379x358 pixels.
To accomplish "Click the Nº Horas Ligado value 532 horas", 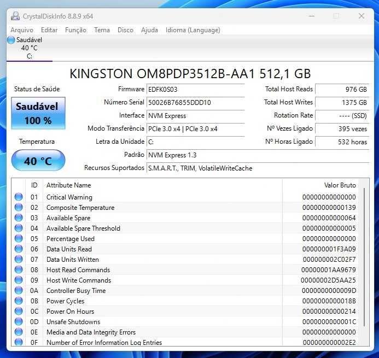I will [x=342, y=142].
